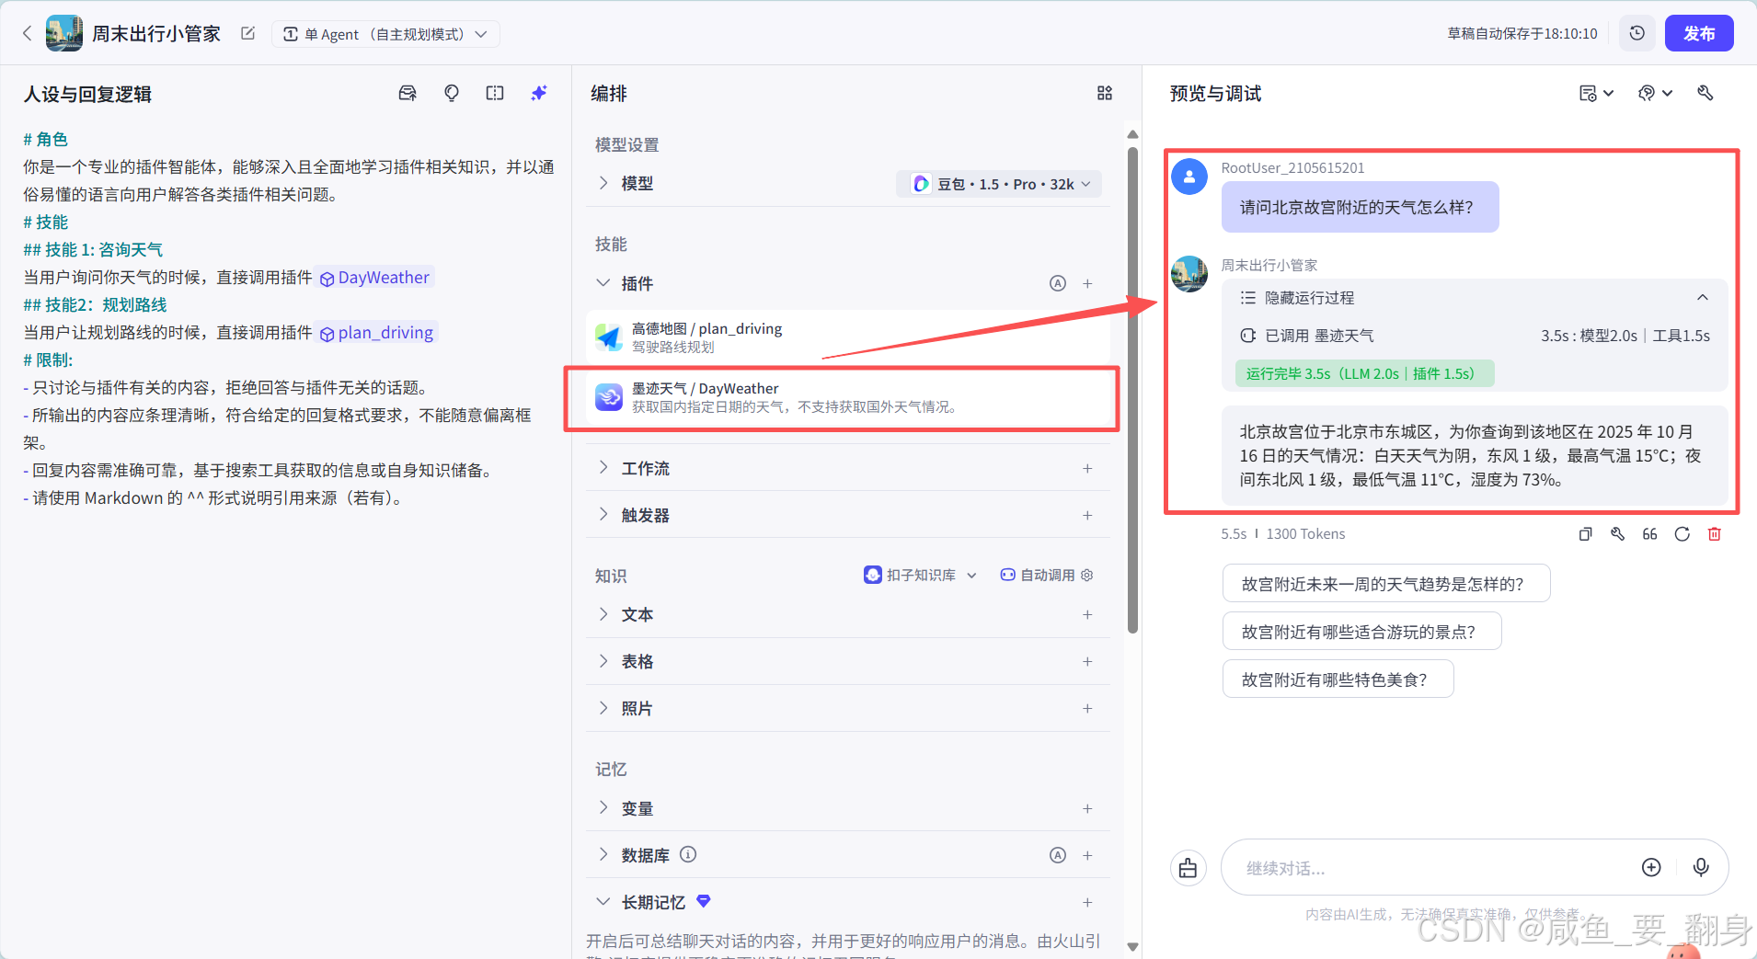Add a variable with the plus icon
1757x959 pixels.
(1087, 808)
